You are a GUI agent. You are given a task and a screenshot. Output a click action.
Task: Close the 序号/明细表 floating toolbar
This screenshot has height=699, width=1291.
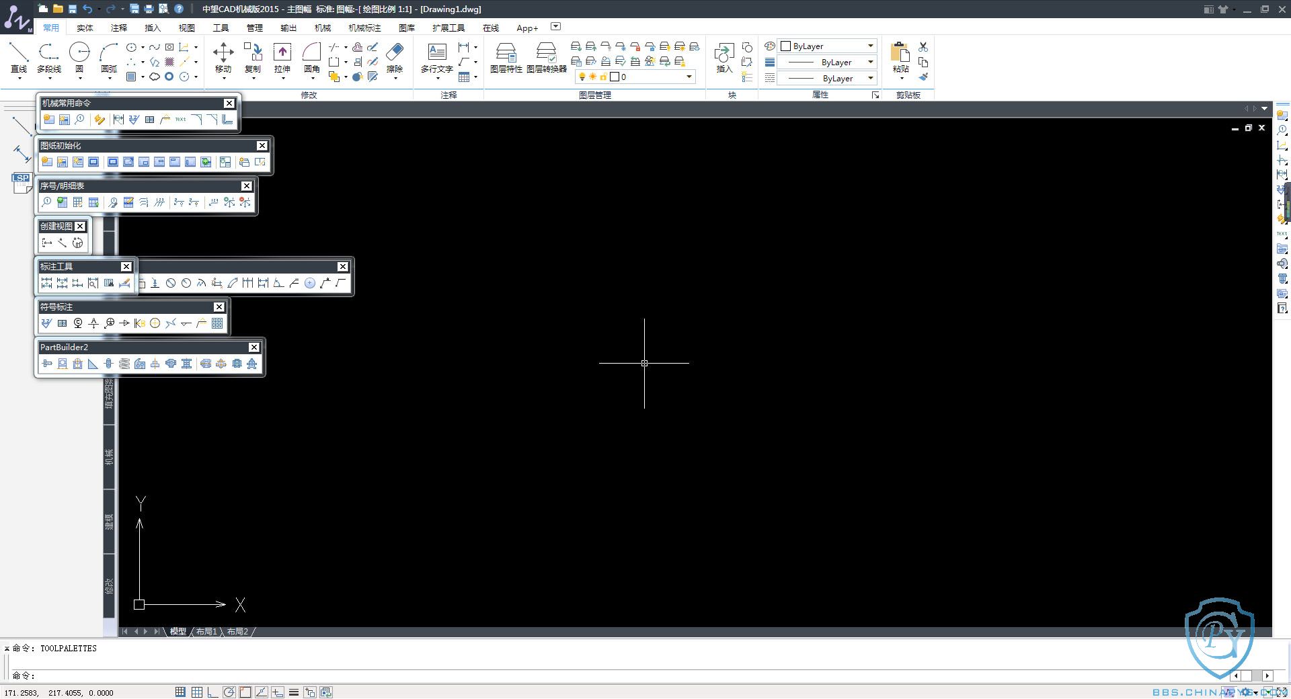(247, 186)
